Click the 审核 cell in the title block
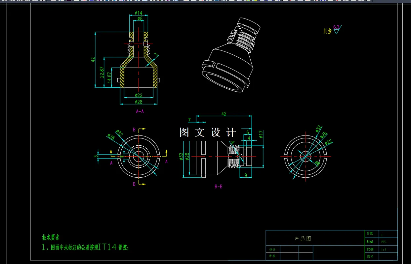 tap(272, 256)
